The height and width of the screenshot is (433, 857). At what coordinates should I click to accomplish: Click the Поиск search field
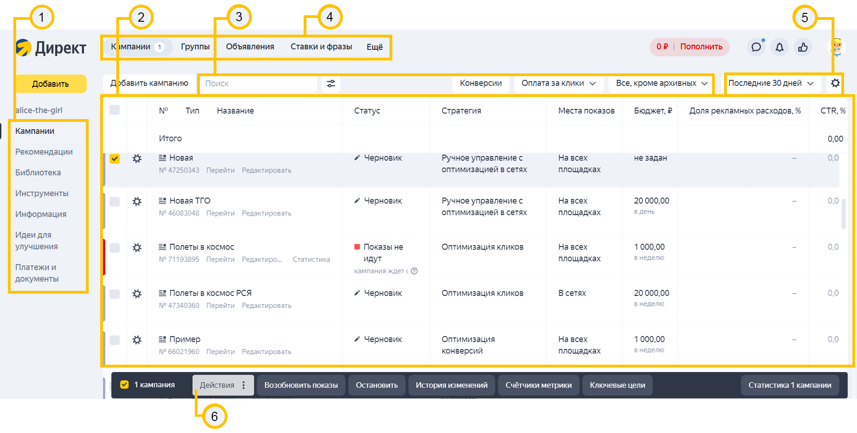(x=258, y=84)
